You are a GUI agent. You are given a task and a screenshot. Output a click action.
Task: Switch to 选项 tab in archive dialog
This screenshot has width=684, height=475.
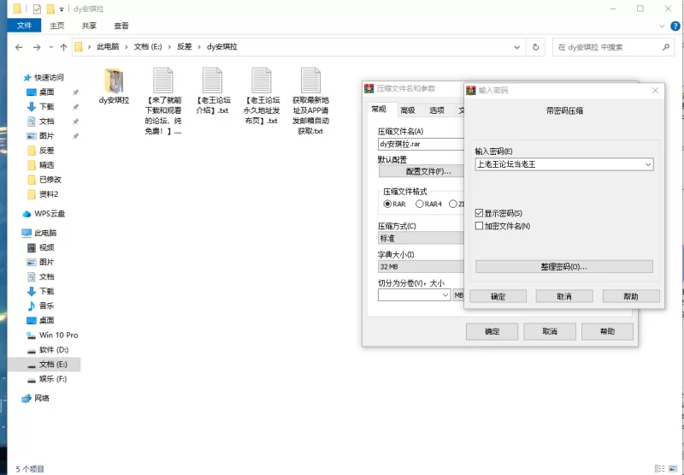[437, 110]
